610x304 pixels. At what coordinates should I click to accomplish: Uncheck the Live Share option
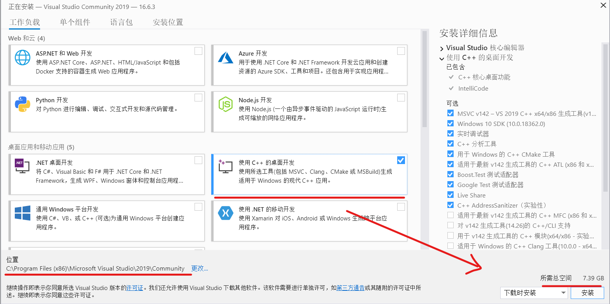click(x=450, y=195)
